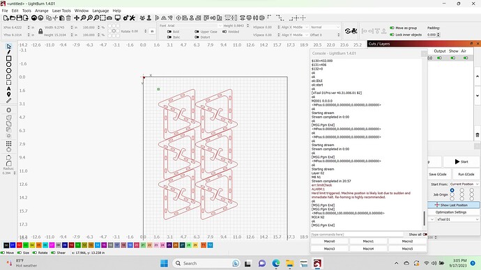481x270 pixels.
Task: Open Start From Current Position dropdown
Action: tap(464, 184)
